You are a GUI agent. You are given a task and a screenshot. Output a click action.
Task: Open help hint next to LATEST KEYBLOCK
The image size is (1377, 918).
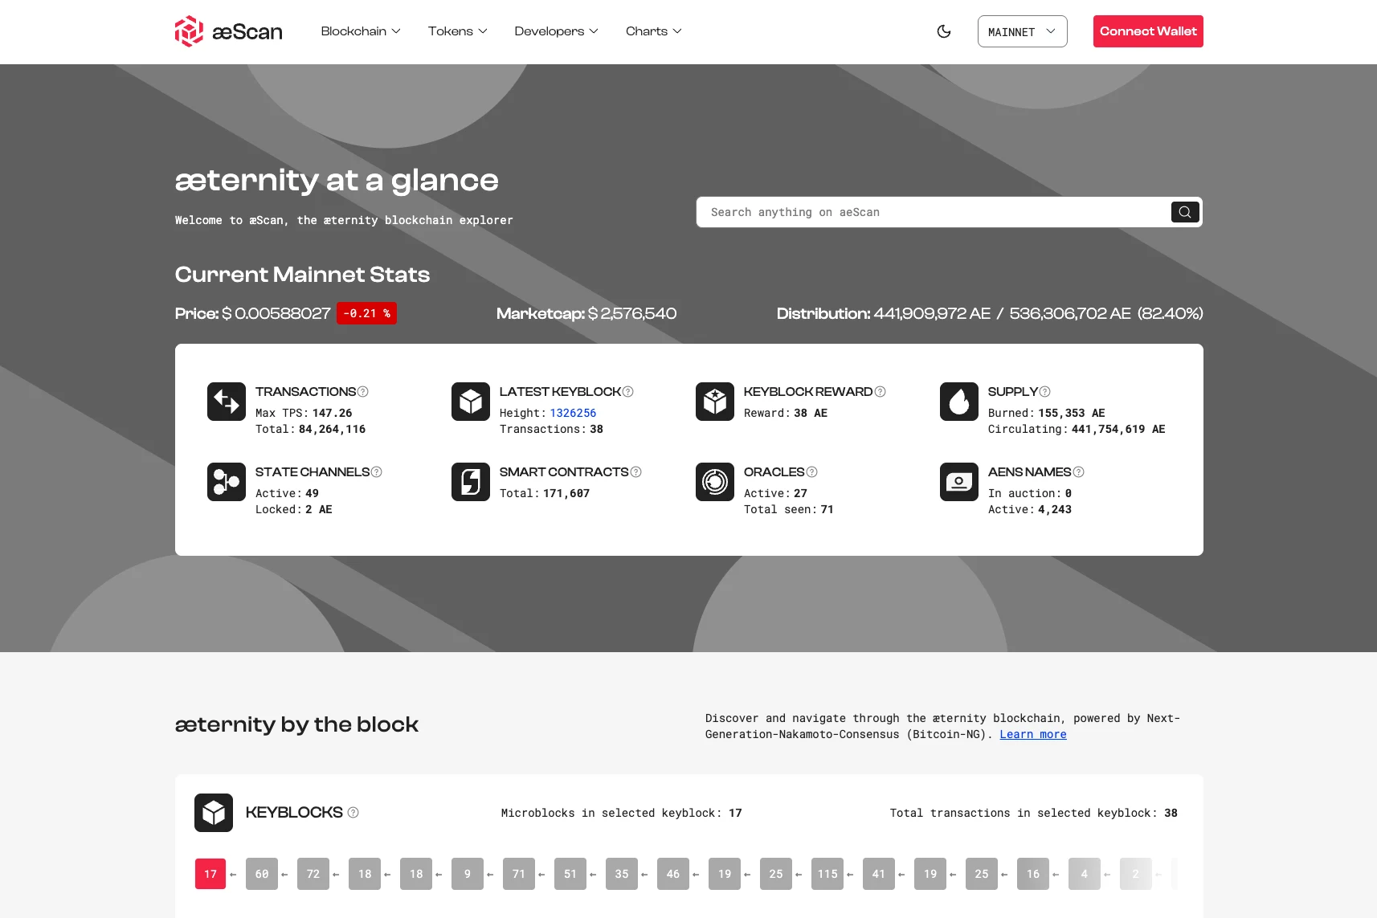pos(628,392)
